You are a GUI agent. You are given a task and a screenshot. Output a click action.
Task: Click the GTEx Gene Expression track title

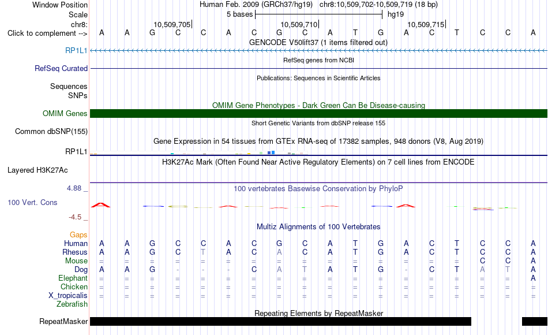click(318, 142)
